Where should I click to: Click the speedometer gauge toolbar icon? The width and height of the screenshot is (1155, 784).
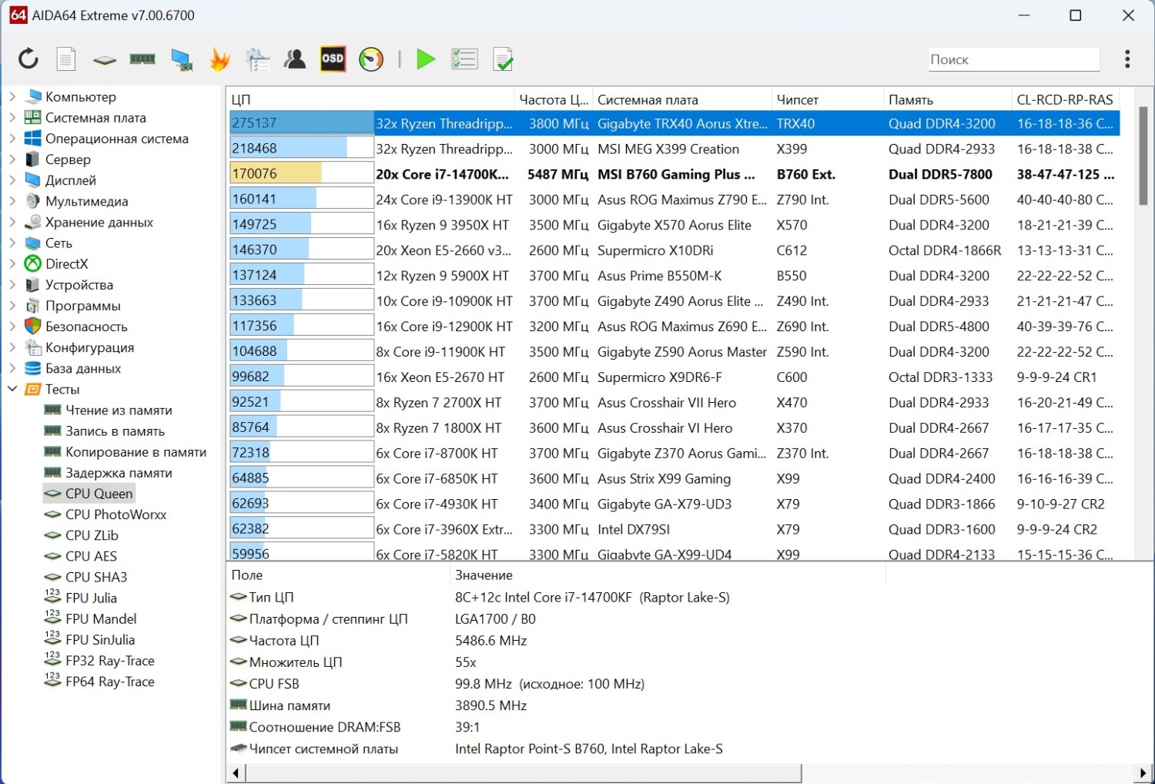pyautogui.click(x=371, y=59)
